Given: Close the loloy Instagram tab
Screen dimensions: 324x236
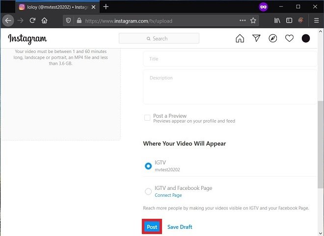Looking at the screenshot, I should point(93,7).
